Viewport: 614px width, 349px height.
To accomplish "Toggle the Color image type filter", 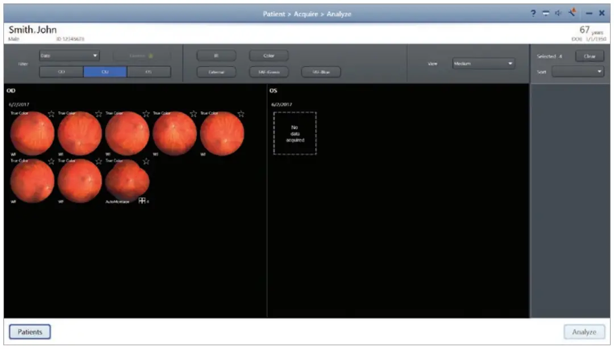I will coord(268,56).
